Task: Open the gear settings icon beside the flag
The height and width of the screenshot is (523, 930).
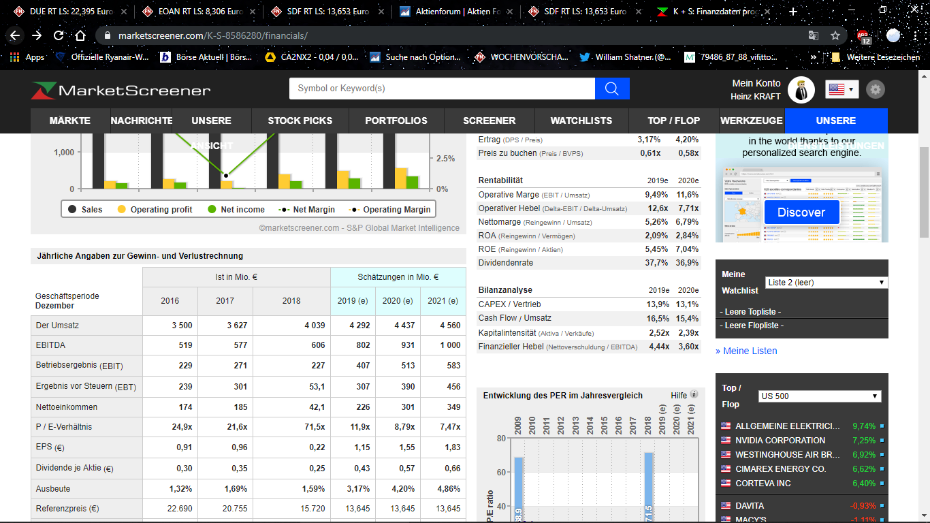Action: coord(876,89)
